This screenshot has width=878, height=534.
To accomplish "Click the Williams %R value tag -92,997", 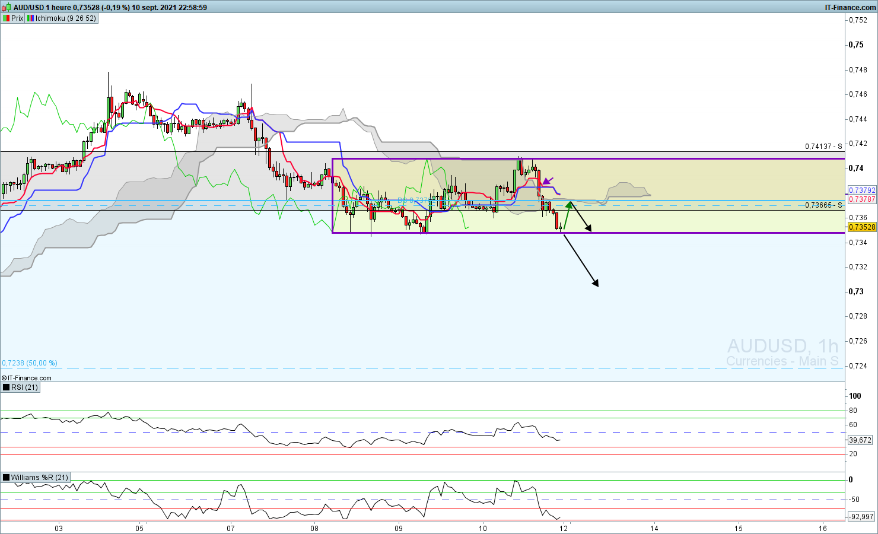I will point(861,517).
